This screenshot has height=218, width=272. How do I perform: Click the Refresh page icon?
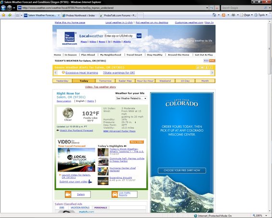212,8
